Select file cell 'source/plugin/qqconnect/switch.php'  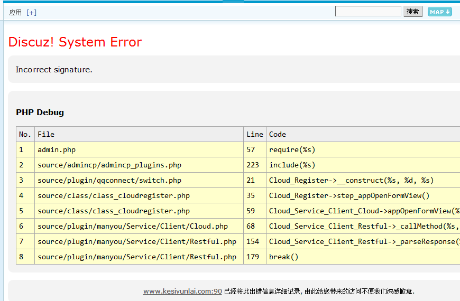click(x=139, y=180)
